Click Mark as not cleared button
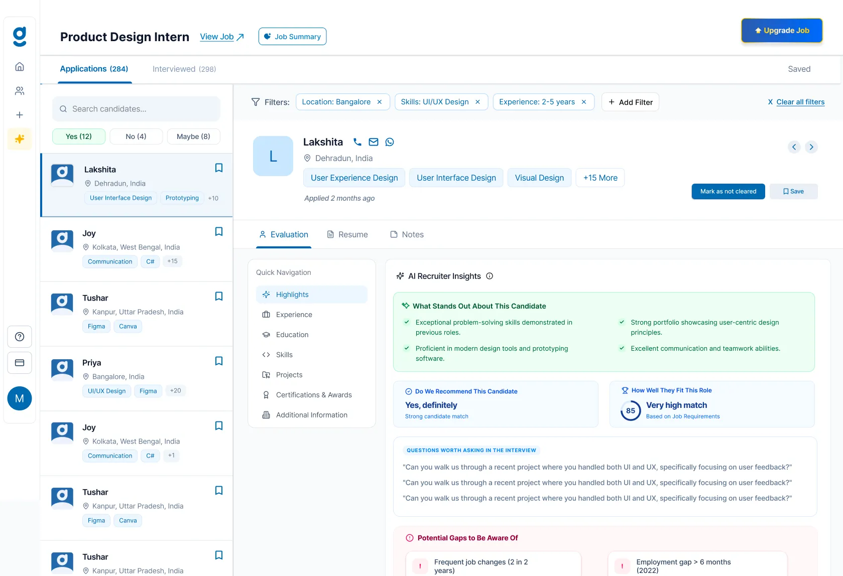The image size is (843, 576). [728, 192]
